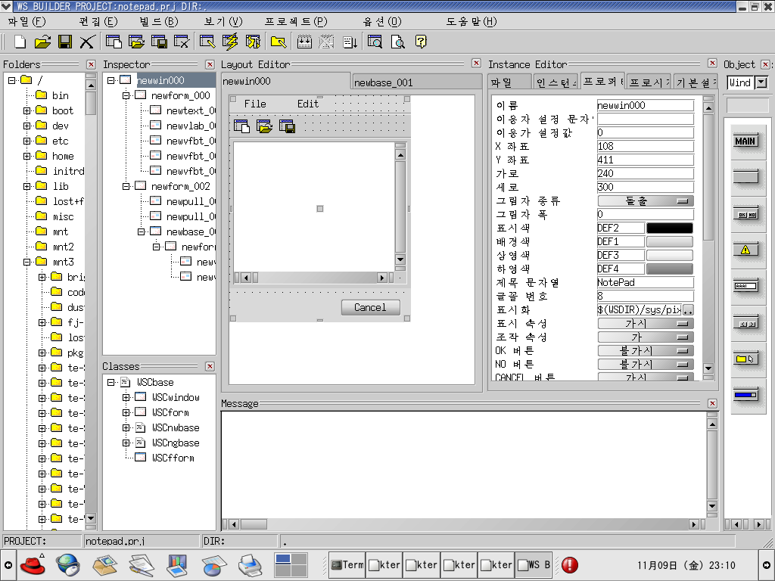Click the document magnifier preview icon
The width and height of the screenshot is (775, 581).
[x=398, y=42]
